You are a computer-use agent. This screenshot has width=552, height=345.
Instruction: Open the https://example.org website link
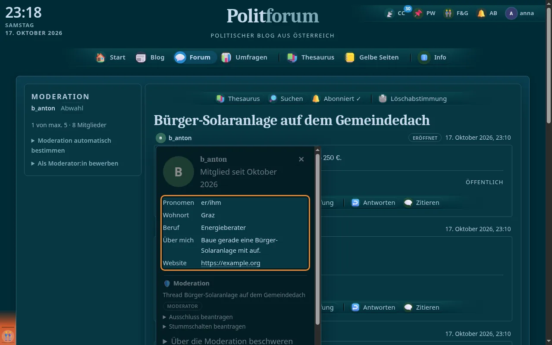click(x=231, y=263)
